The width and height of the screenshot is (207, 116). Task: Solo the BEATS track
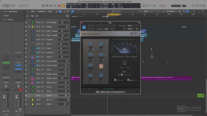click(39, 100)
